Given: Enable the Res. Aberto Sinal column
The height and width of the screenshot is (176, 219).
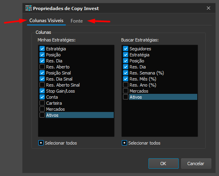Looking at the screenshot, I should (42, 85).
